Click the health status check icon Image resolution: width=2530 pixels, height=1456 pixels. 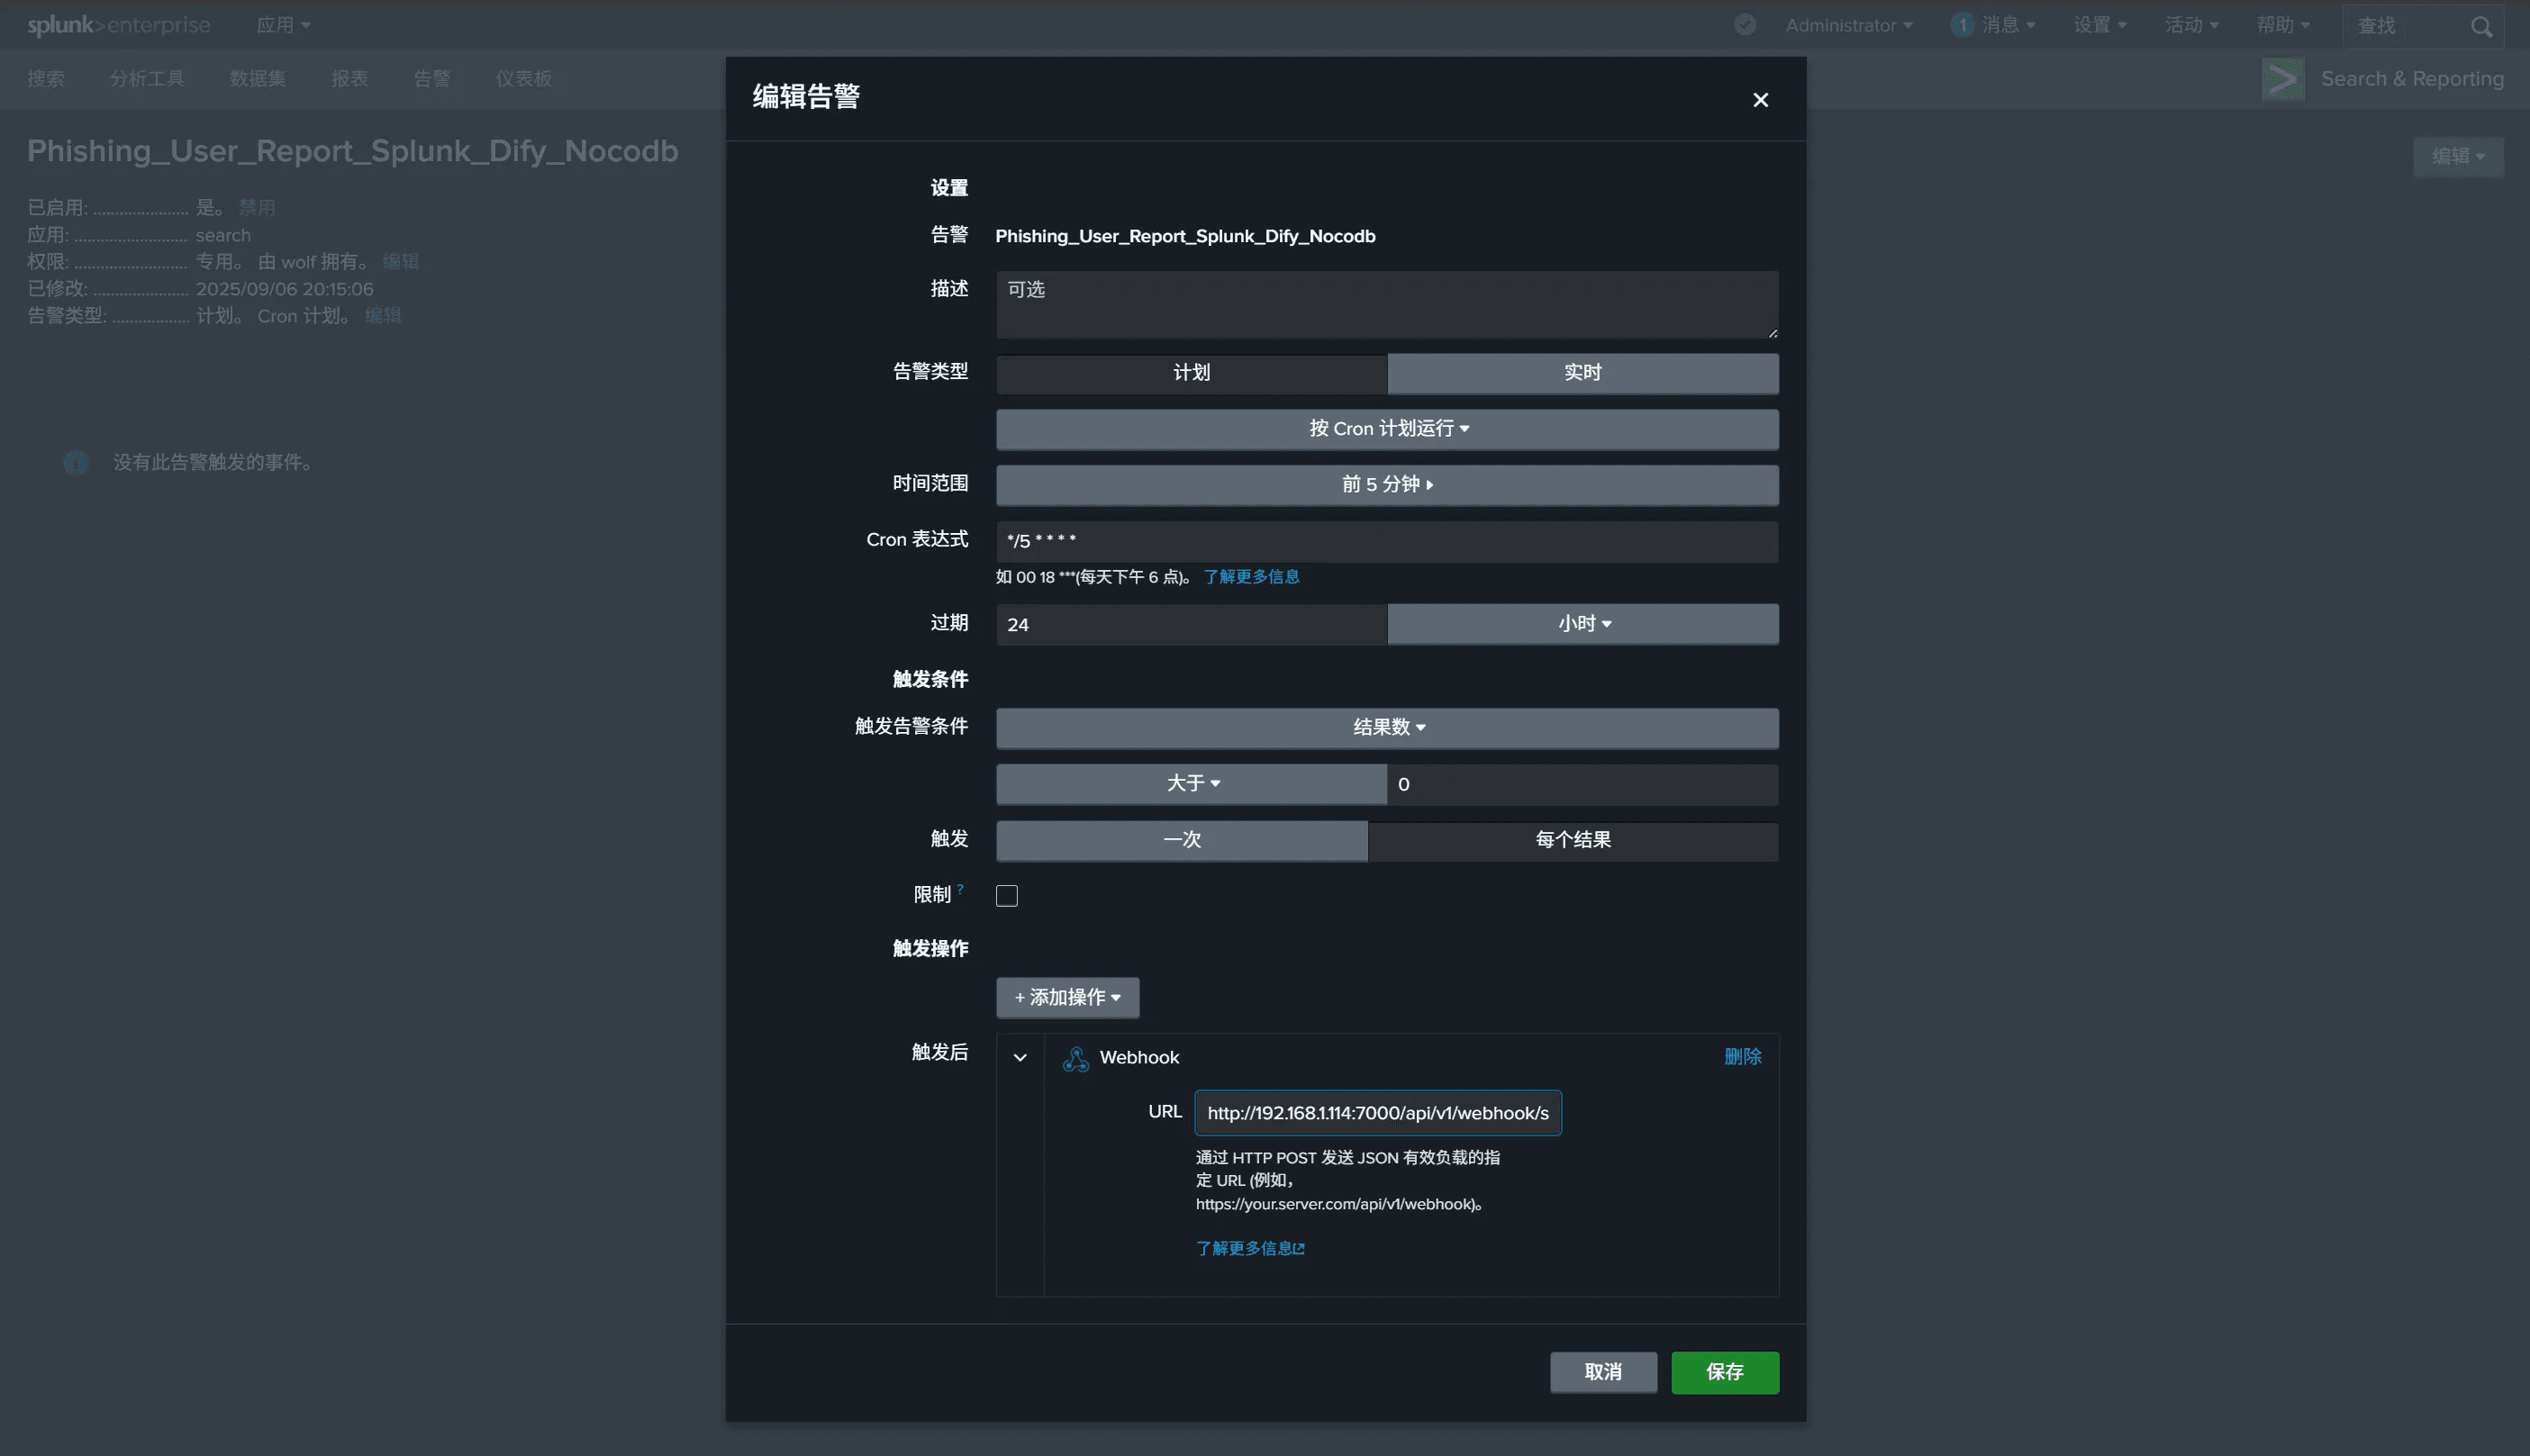click(x=1745, y=25)
